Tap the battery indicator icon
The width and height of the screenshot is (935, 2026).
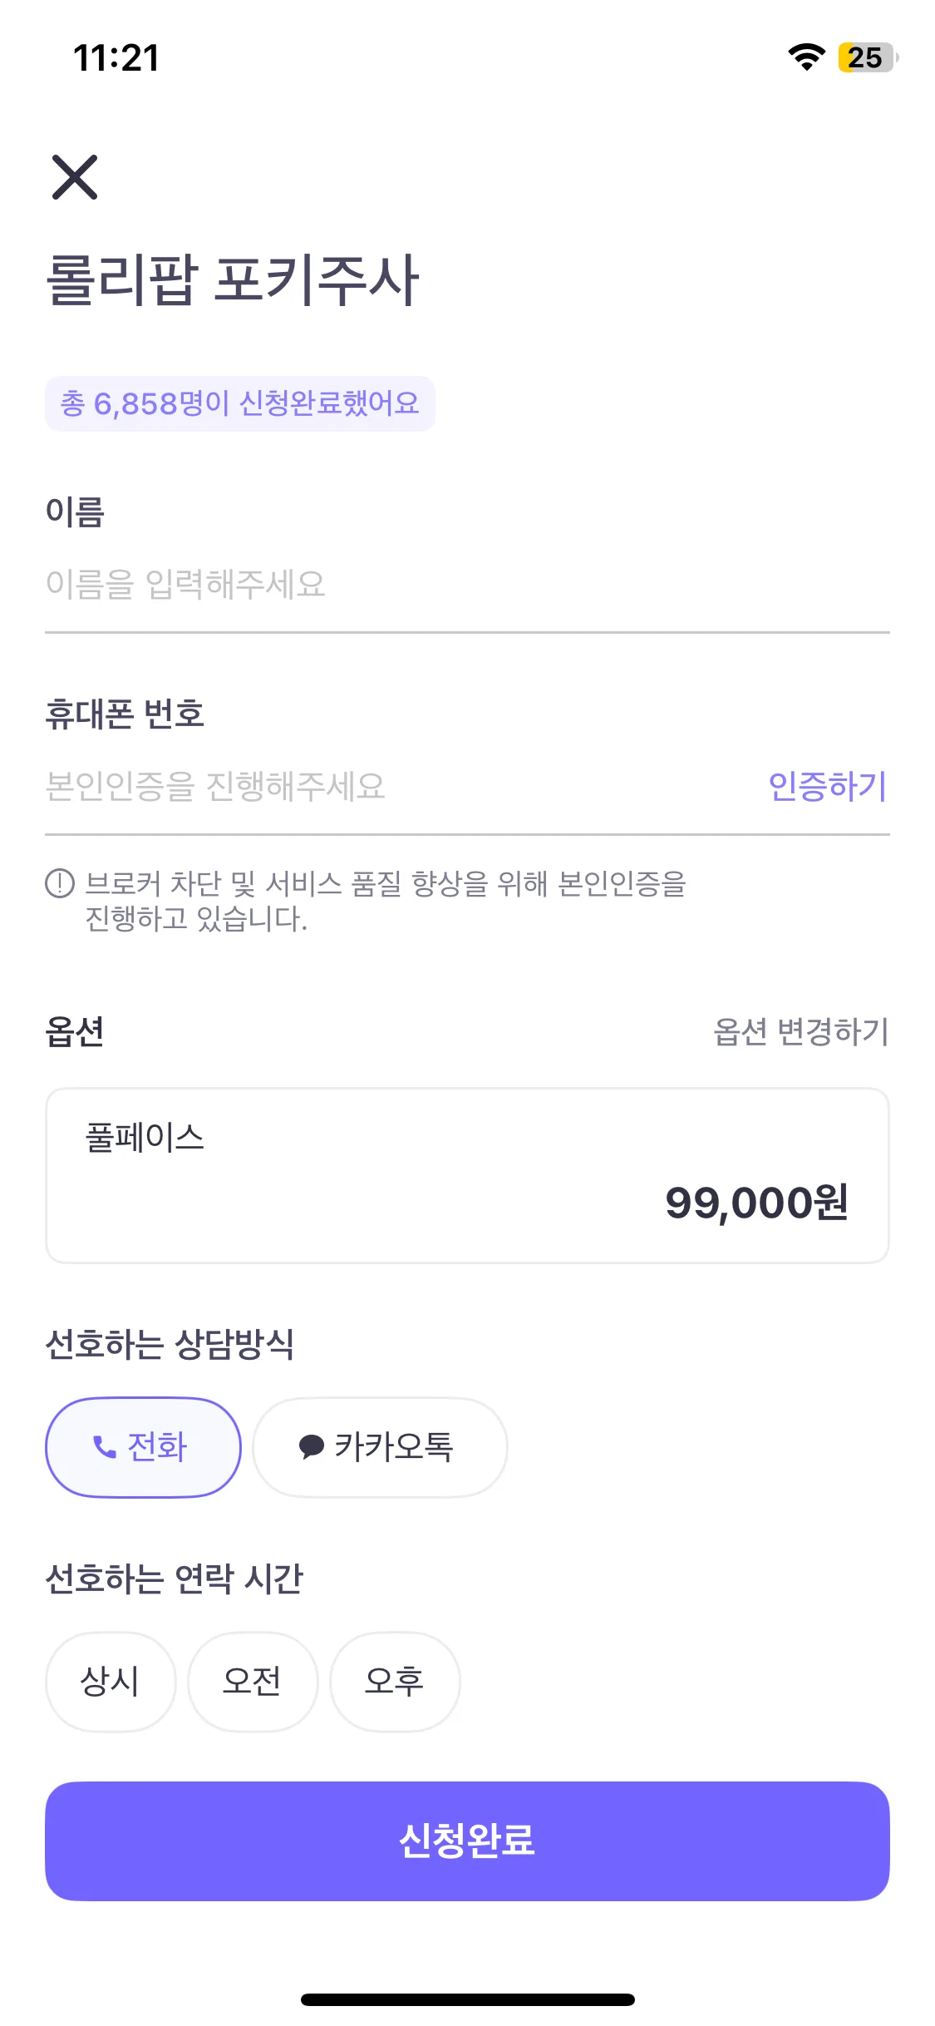click(x=867, y=57)
